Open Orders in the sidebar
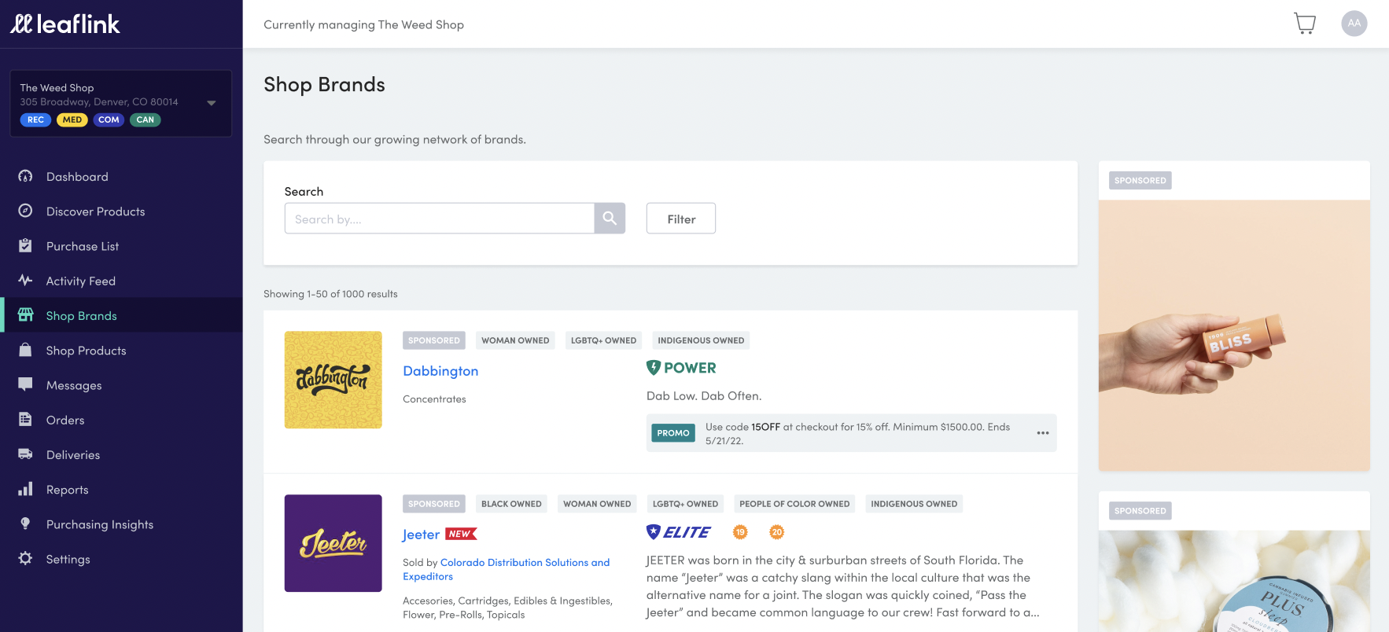1389x632 pixels. pos(65,419)
